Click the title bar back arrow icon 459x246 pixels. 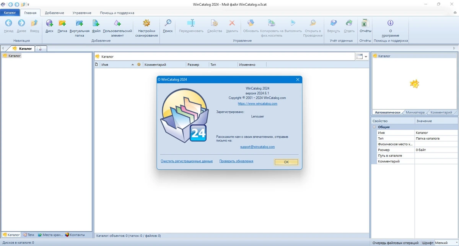[10, 4]
